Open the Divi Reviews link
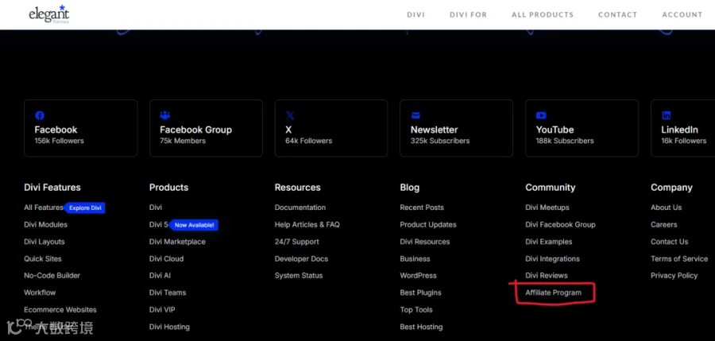Viewport: 715px width, 341px height. tap(547, 275)
